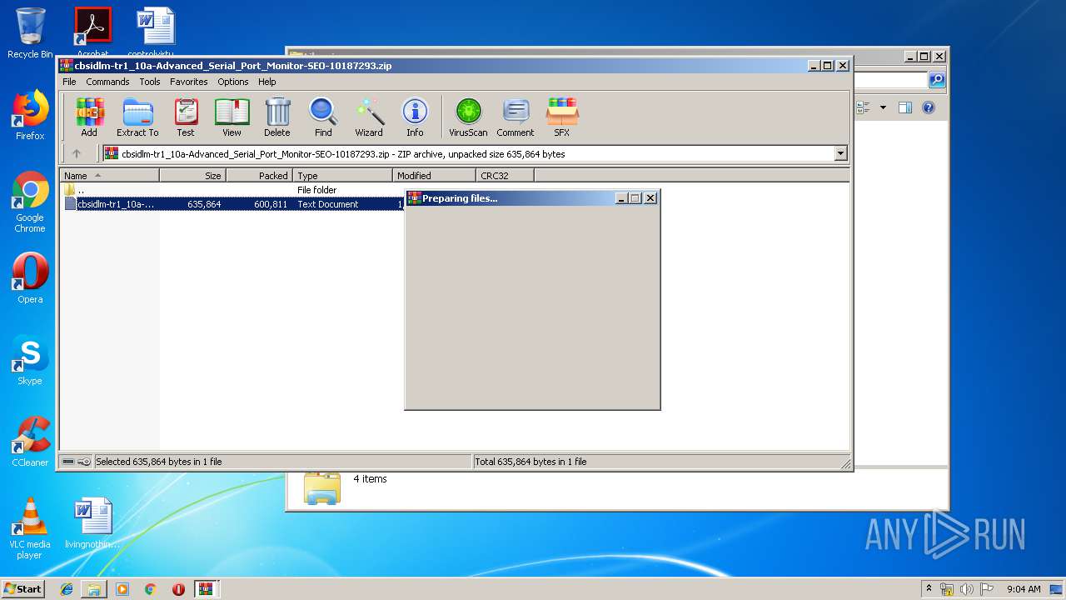Run Test on the archive
1066x600 pixels.
click(186, 117)
